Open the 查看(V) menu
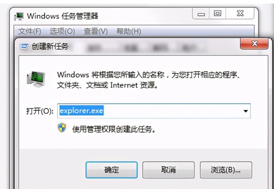Screen dimensions: 274x189 point(95,31)
